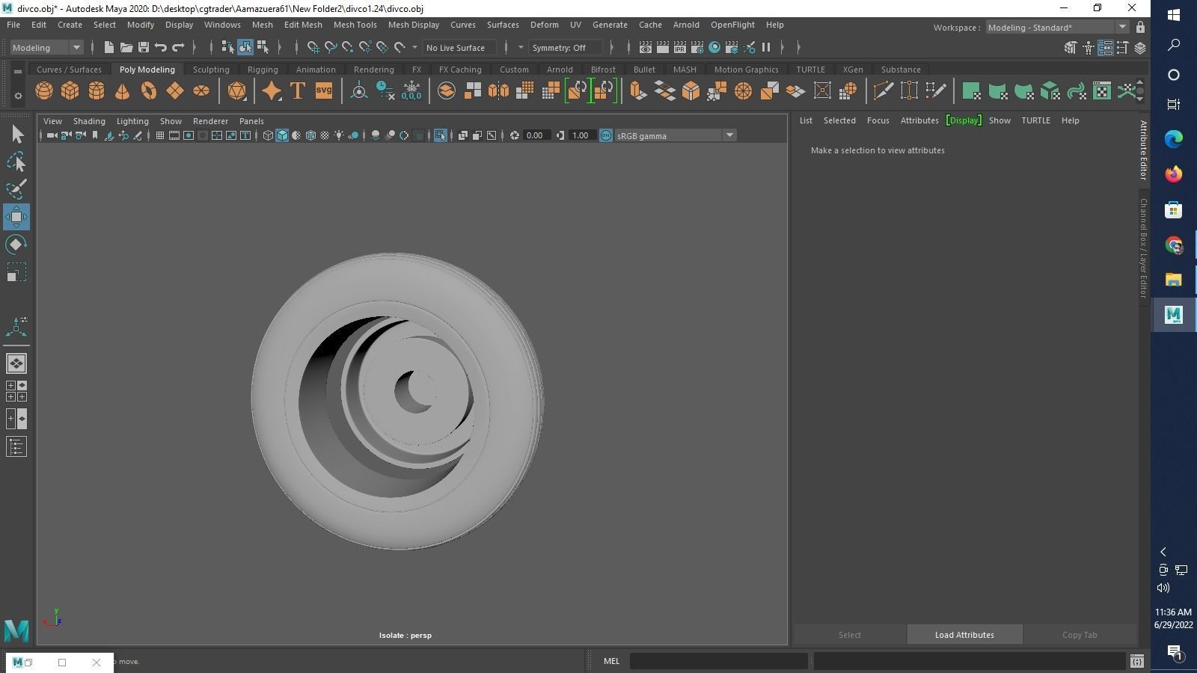
Task: Open the Render Settings clapperboard icon
Action: pyautogui.click(x=697, y=47)
